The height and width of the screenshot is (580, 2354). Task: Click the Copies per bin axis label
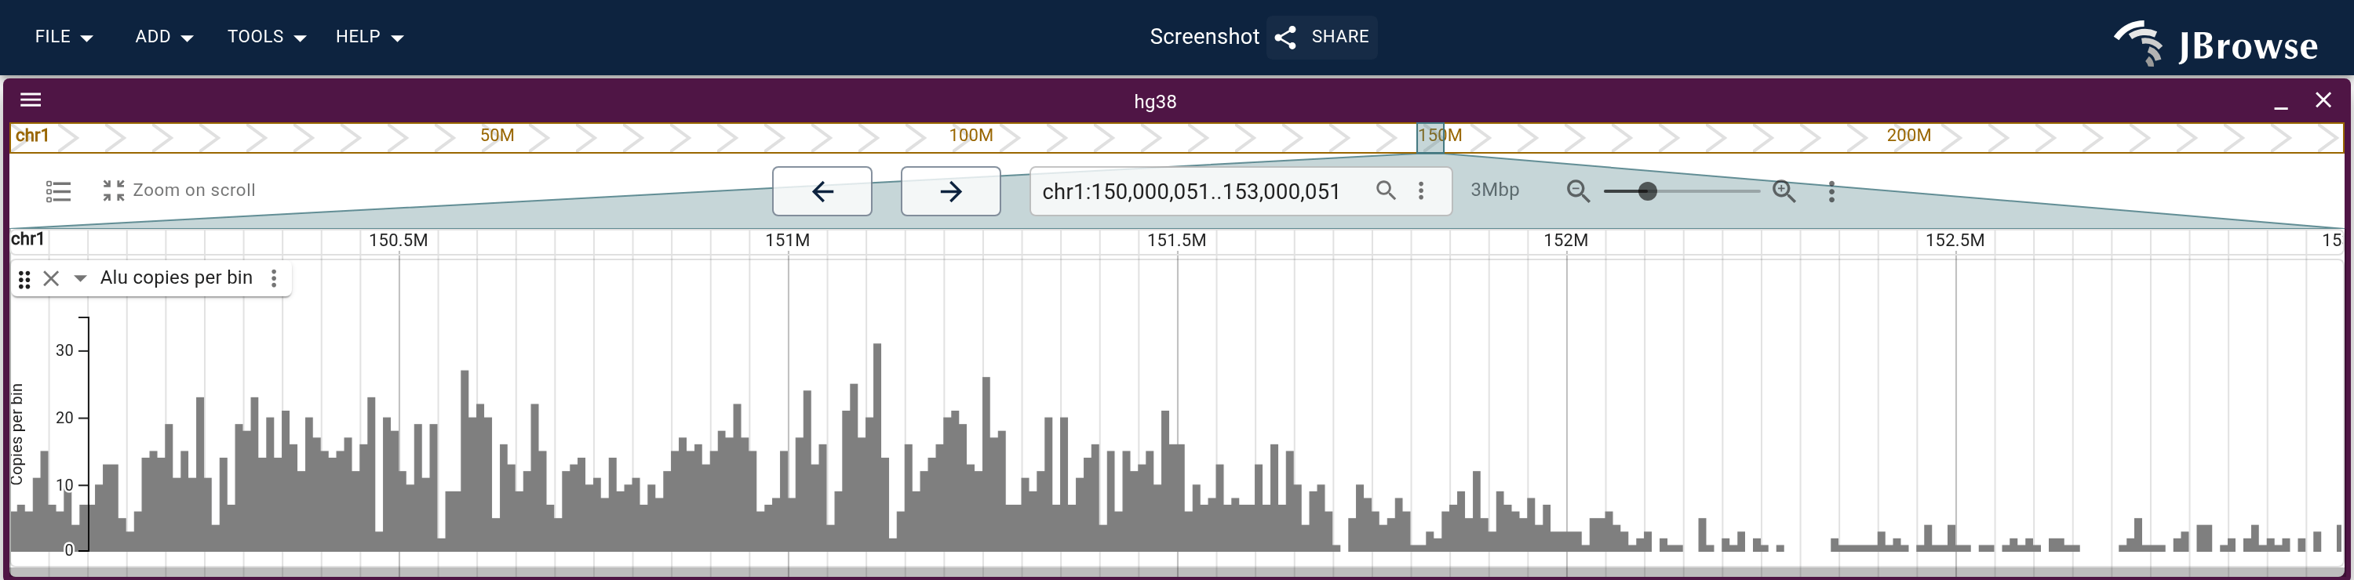click(x=16, y=434)
